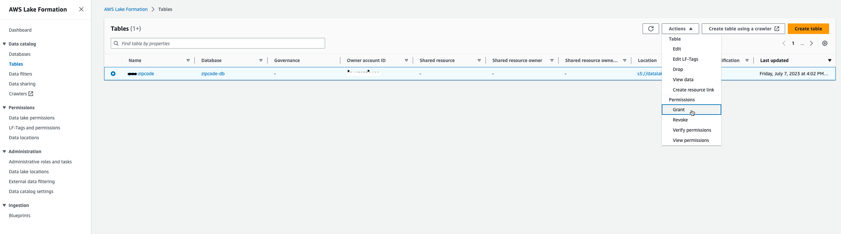This screenshot has width=841, height=234.
Task: Go to Dashboard in sidebar
Action: (20, 30)
